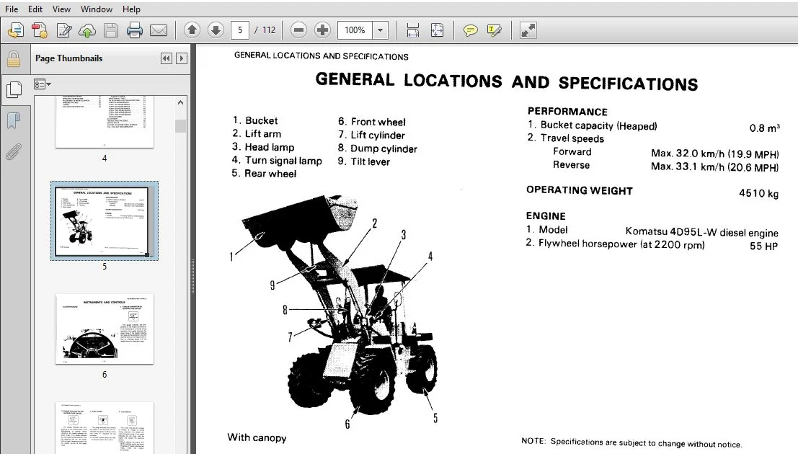This screenshot has height=454, width=798.
Task: Click the Save (floppy disk) icon
Action: click(x=111, y=30)
